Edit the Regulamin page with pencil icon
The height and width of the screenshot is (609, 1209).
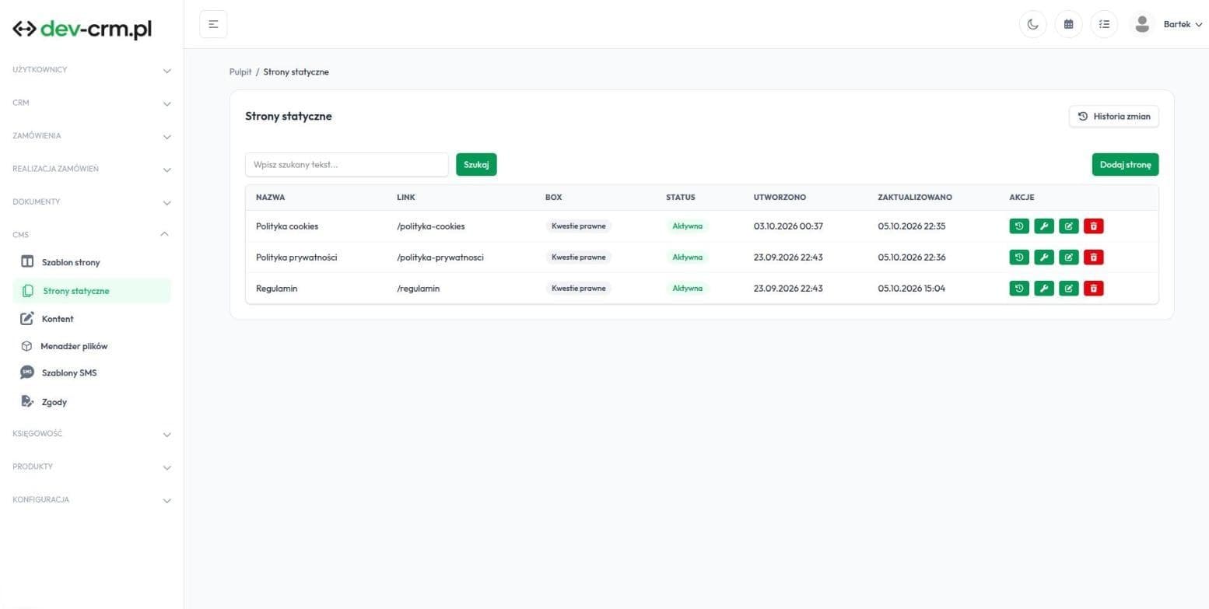coord(1069,289)
